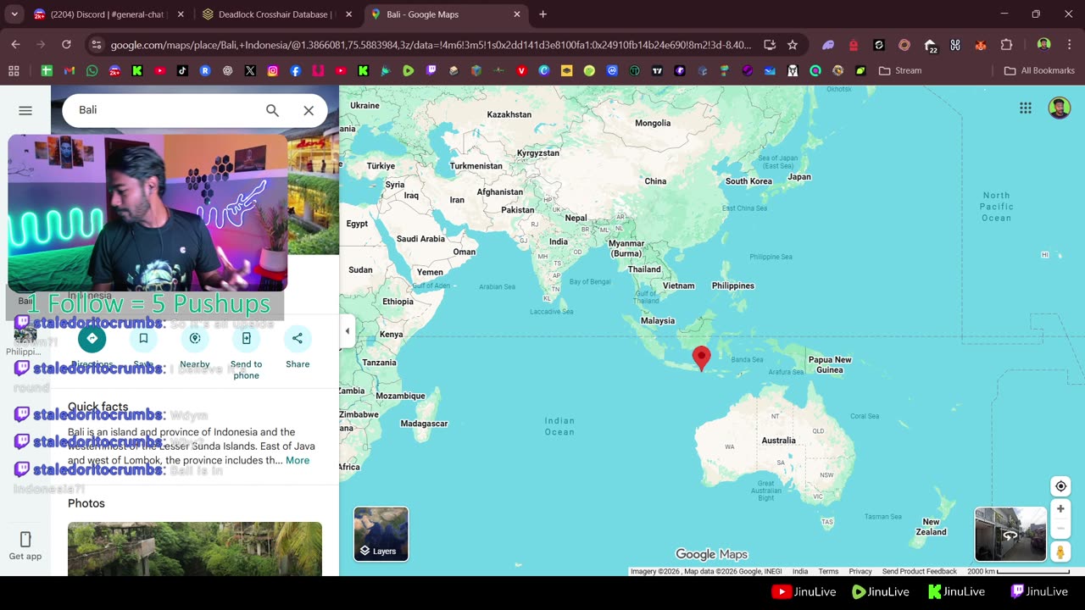
Task: Close the Discord tab
Action: 180,14
